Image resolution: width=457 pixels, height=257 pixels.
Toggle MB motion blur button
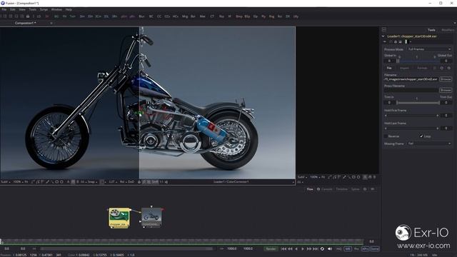348,249
